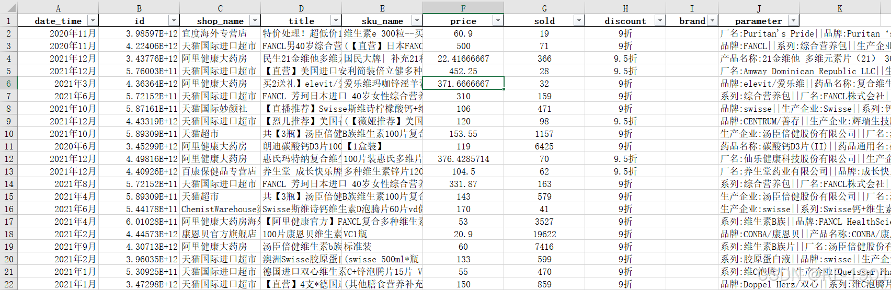Open the price column filter dropdown
891x290 pixels.
(498, 21)
